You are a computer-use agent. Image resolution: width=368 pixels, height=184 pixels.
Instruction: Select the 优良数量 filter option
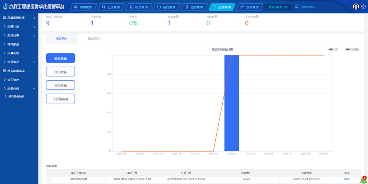60,72
